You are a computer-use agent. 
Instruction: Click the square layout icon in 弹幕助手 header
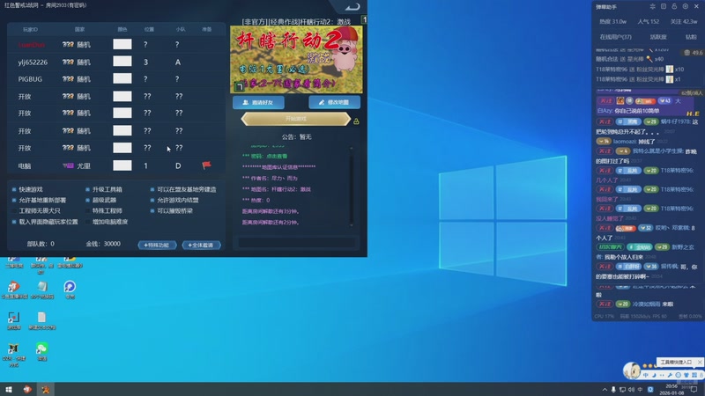(664, 7)
